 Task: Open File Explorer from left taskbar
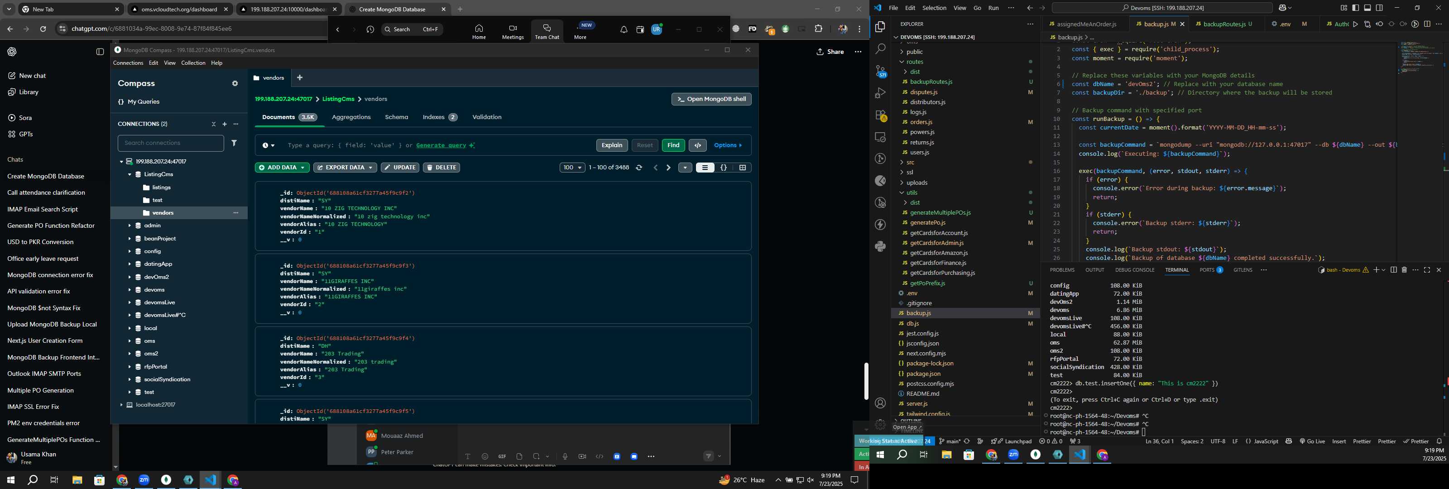pyautogui.click(x=77, y=480)
